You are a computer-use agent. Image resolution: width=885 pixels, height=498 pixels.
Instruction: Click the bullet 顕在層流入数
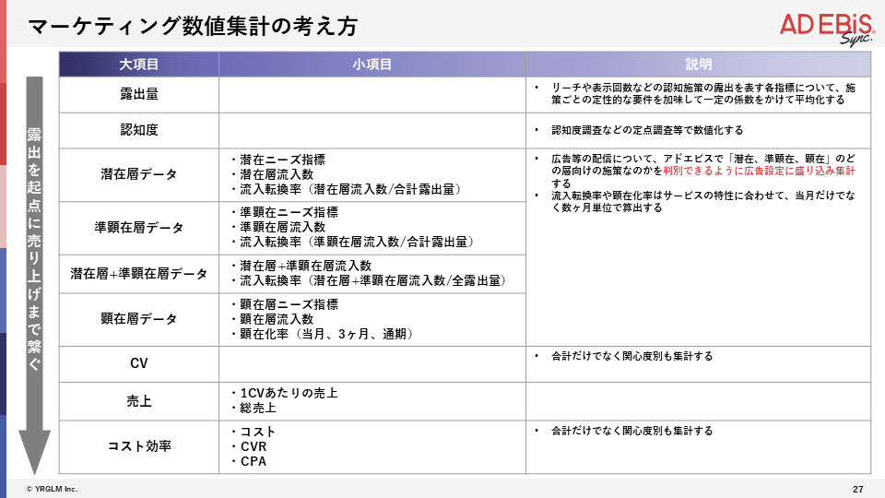(271, 319)
